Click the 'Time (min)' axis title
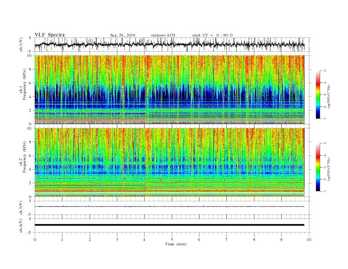348x269 pixels. [x=176, y=244]
